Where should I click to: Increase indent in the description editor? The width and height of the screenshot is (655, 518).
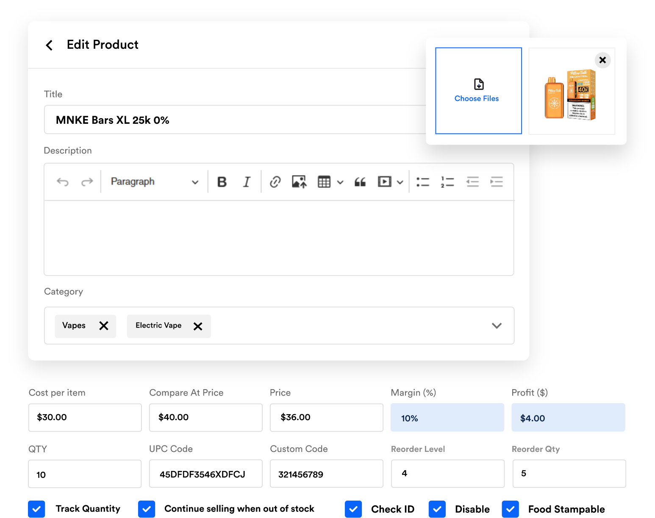pyautogui.click(x=496, y=182)
